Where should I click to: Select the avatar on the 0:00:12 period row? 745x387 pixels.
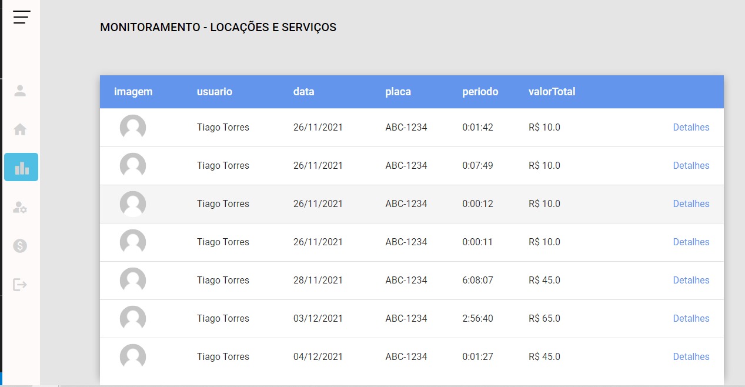pyautogui.click(x=132, y=203)
